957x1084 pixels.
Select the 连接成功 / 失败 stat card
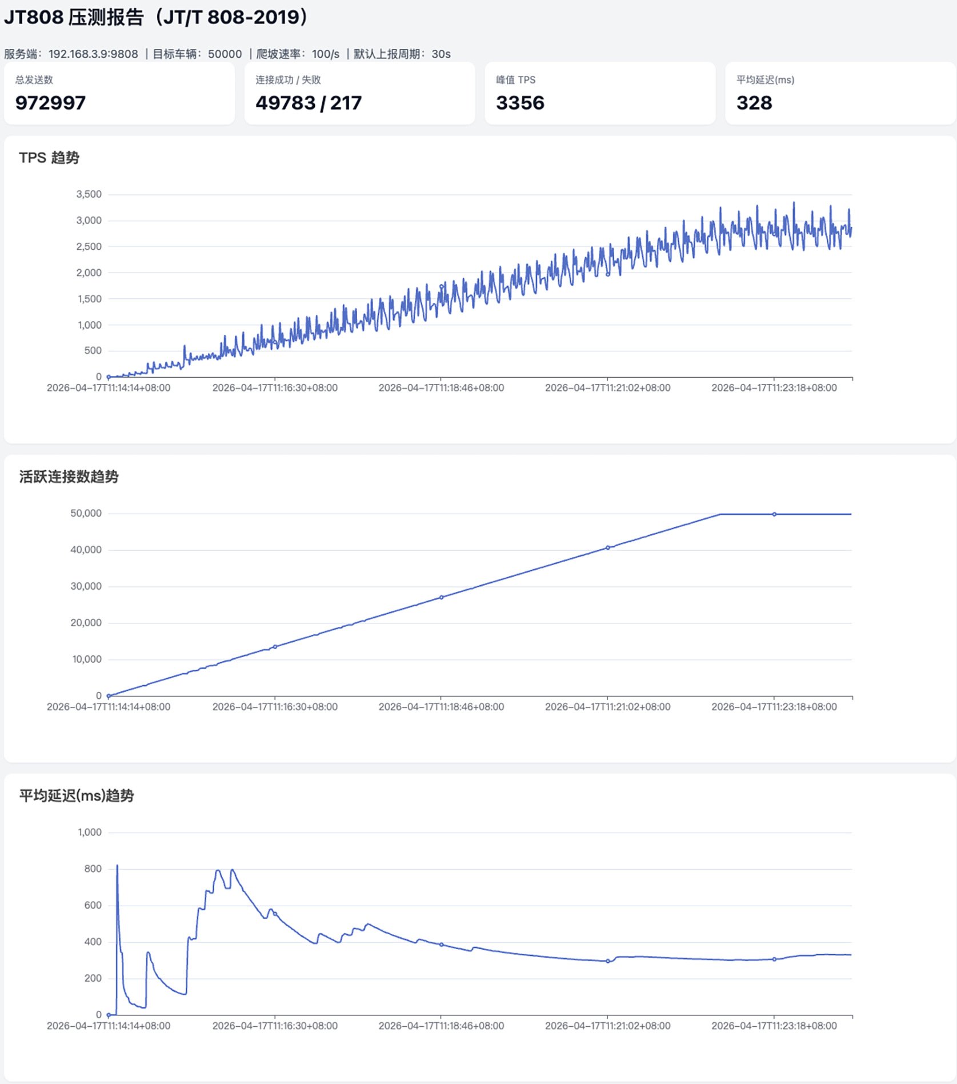point(359,93)
